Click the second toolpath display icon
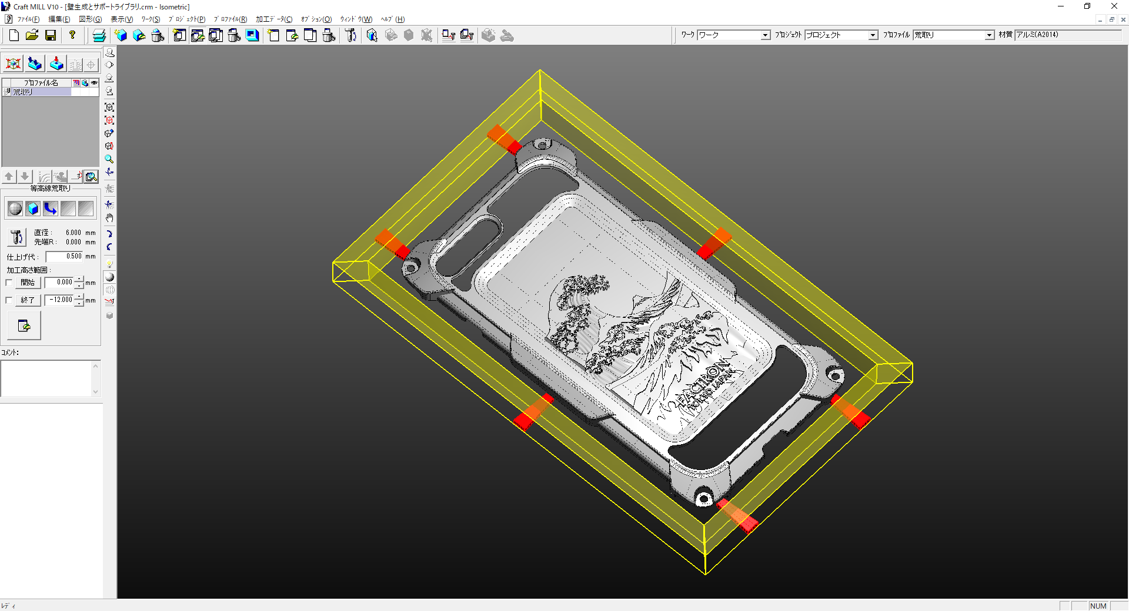The height and width of the screenshot is (611, 1129). [467, 35]
